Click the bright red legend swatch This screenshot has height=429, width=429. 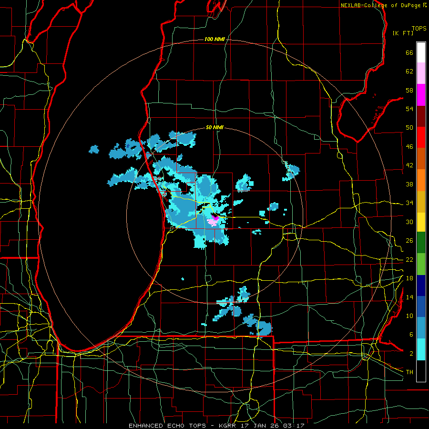point(421,137)
